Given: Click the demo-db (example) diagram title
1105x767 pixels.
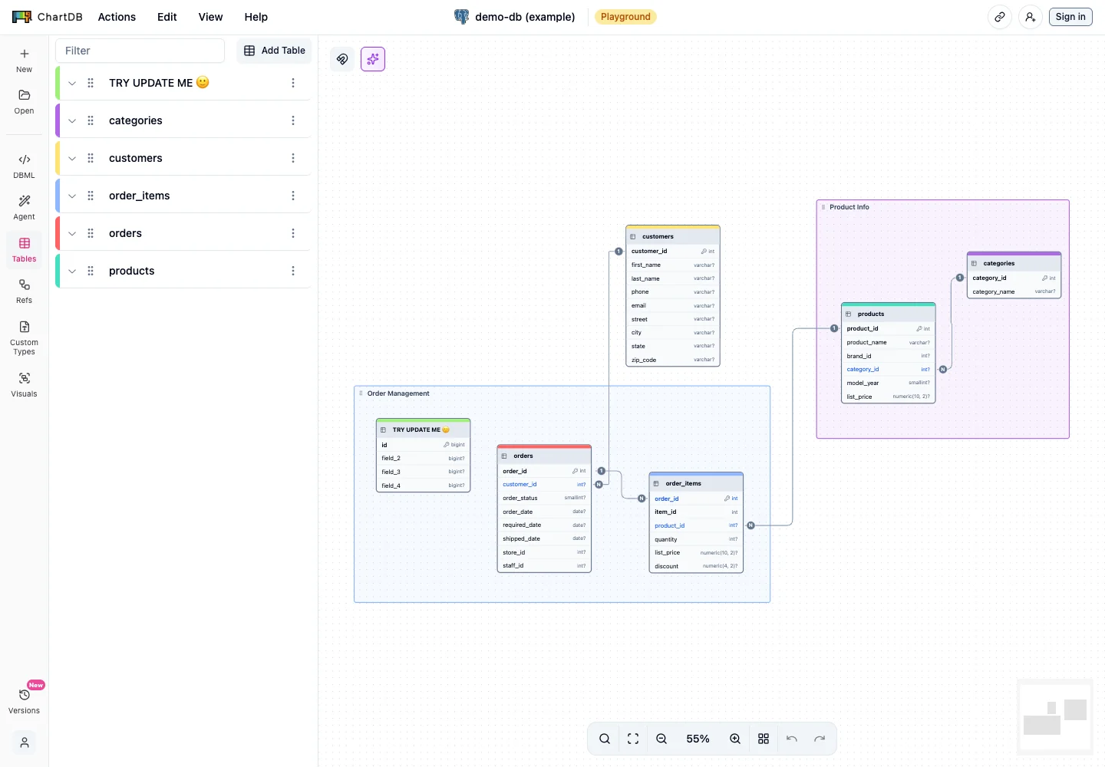Looking at the screenshot, I should click(x=525, y=17).
